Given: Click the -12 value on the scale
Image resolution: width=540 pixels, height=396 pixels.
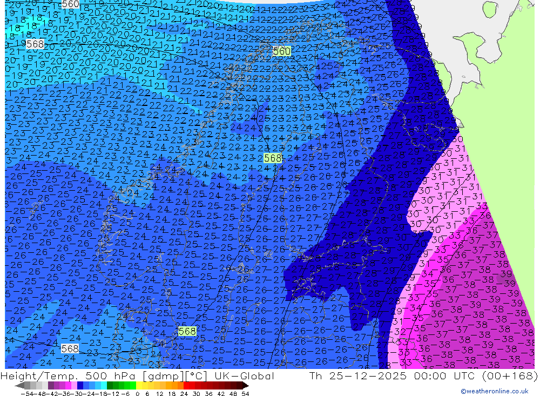Looking at the screenshot, I should (113, 394).
